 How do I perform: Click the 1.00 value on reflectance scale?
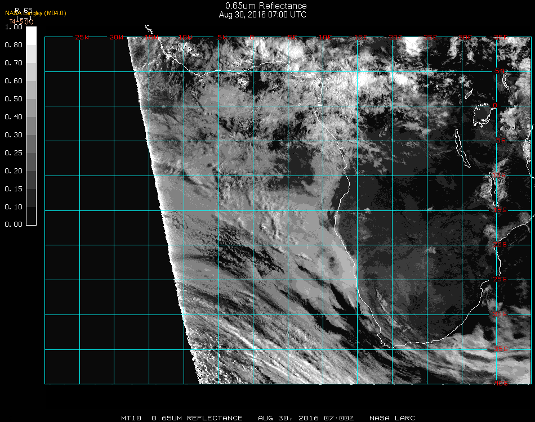coord(12,27)
